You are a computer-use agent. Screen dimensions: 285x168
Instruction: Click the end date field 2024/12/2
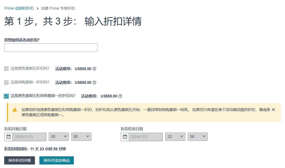146,137
